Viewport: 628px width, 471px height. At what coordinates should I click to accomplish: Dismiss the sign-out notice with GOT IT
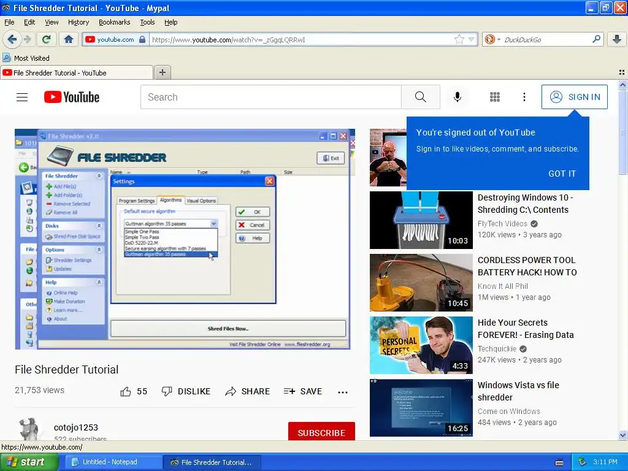pos(562,174)
